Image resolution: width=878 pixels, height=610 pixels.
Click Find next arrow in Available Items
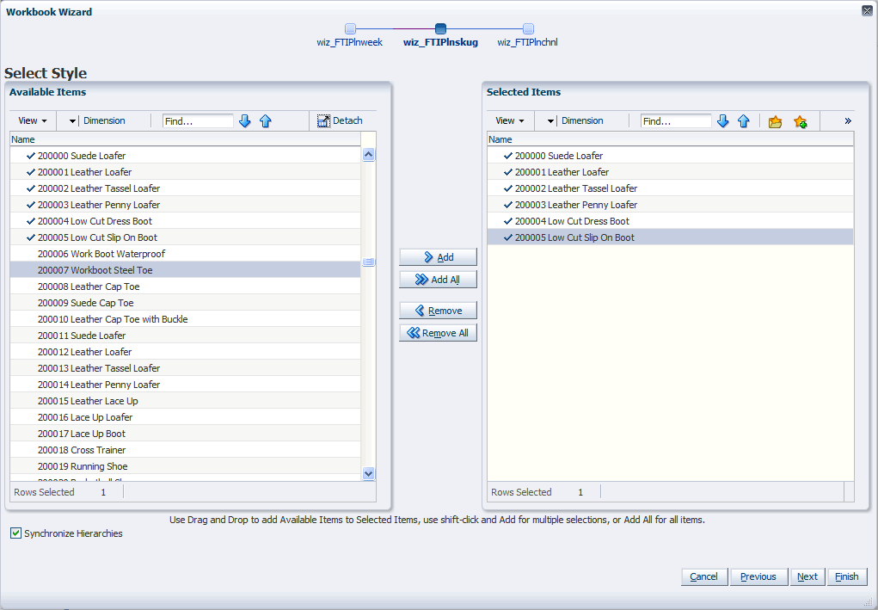point(245,121)
